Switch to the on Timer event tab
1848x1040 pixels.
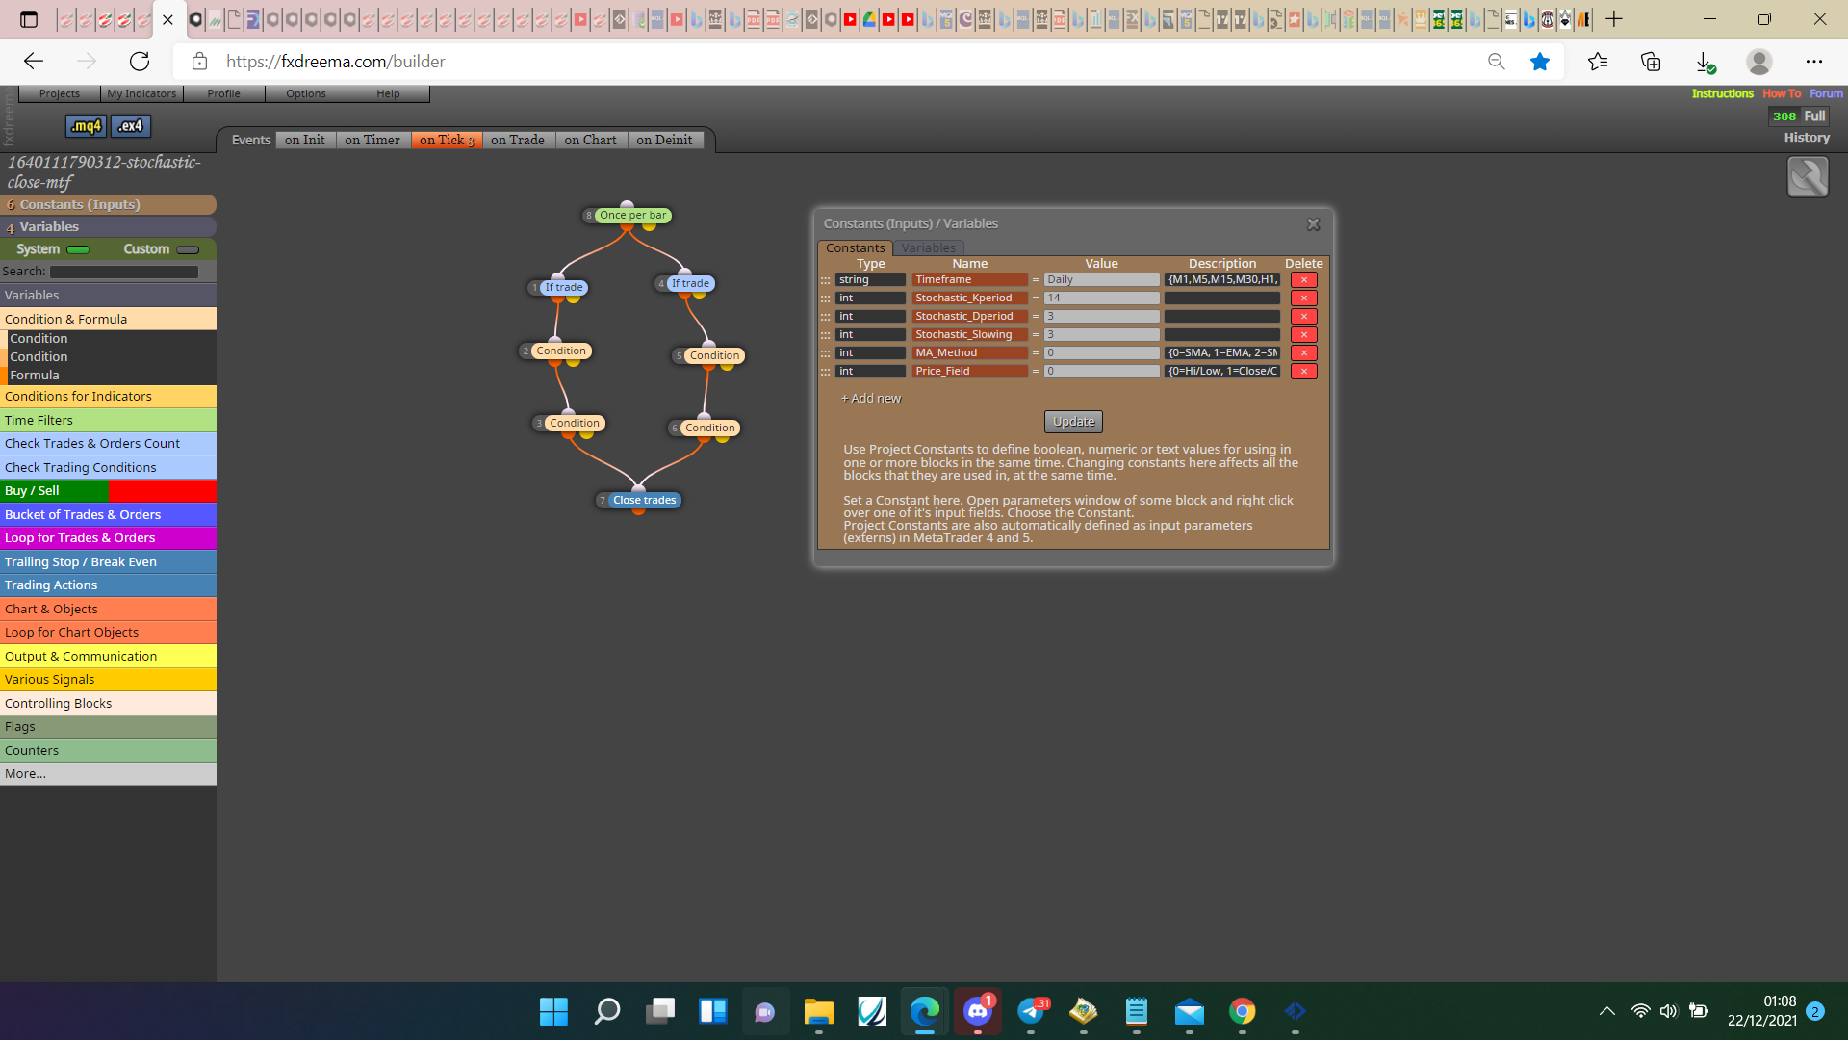pos(372,141)
